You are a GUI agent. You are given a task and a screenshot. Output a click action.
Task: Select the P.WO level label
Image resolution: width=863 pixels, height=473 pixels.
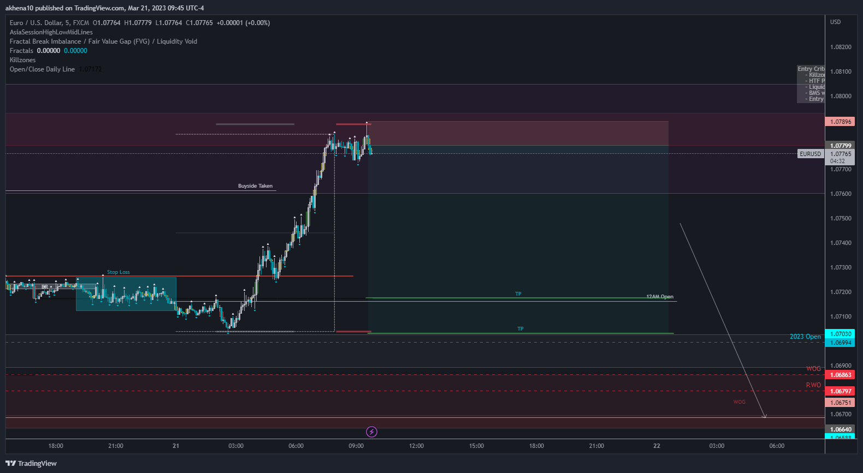tap(813, 385)
